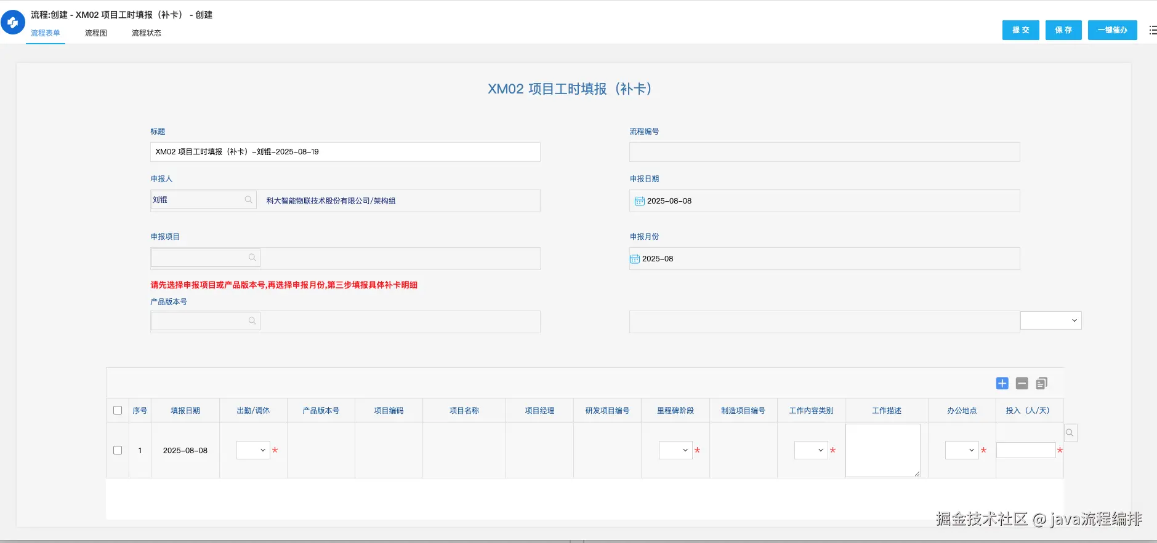Open the list menu icon beside 一键催办
The width and height of the screenshot is (1157, 543).
click(x=1152, y=30)
